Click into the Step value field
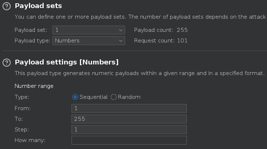 [x=129, y=130]
